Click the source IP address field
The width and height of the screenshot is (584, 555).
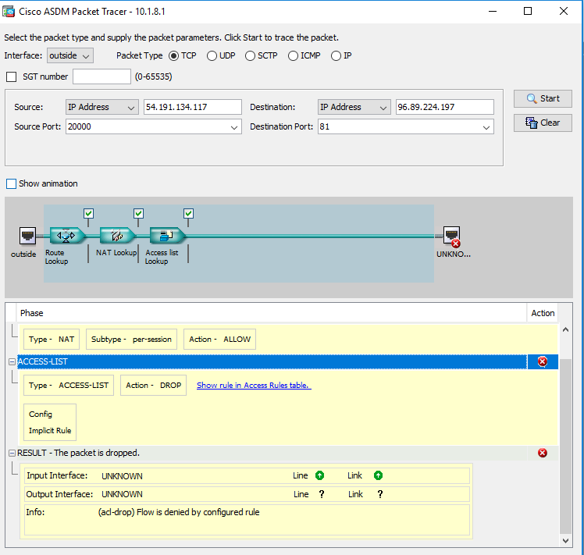tap(193, 107)
